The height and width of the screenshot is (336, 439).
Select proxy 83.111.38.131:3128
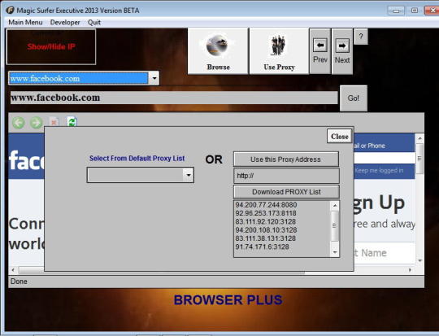(x=265, y=238)
